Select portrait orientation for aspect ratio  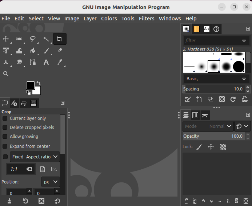click(x=43, y=169)
